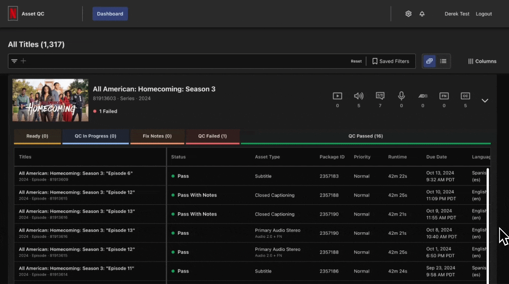Add a filter with the plus icon
This screenshot has width=509, height=284.
[23, 61]
